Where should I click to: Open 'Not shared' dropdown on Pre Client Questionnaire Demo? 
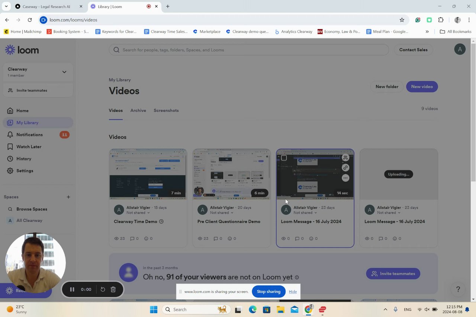(x=222, y=213)
